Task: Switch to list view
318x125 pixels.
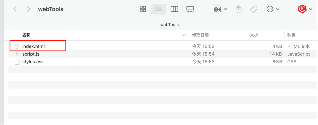Action: (158, 9)
